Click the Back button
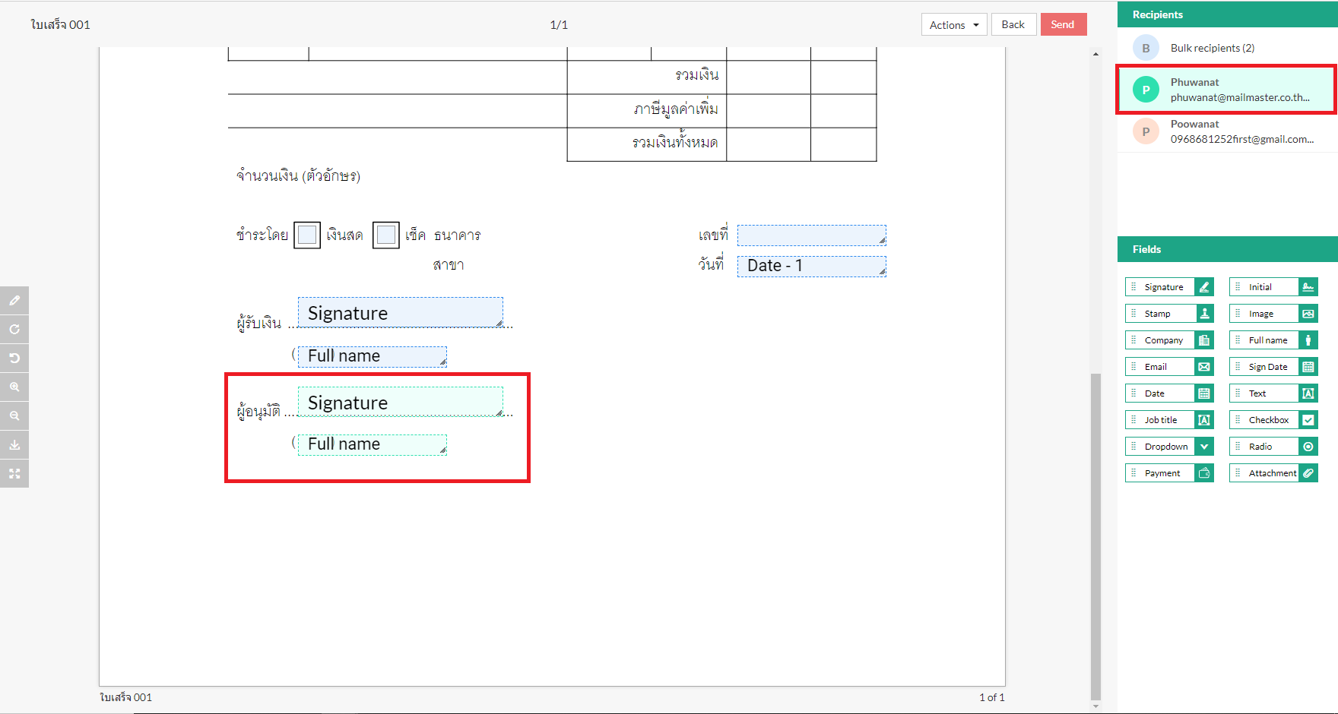 pyautogui.click(x=1013, y=24)
